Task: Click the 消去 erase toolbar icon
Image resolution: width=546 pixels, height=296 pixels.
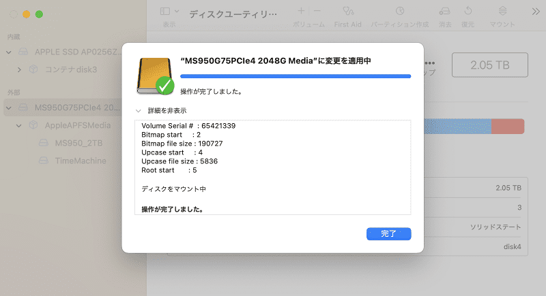Action: coord(445,11)
